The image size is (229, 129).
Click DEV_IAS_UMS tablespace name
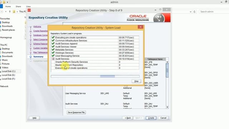click(x=150, y=93)
